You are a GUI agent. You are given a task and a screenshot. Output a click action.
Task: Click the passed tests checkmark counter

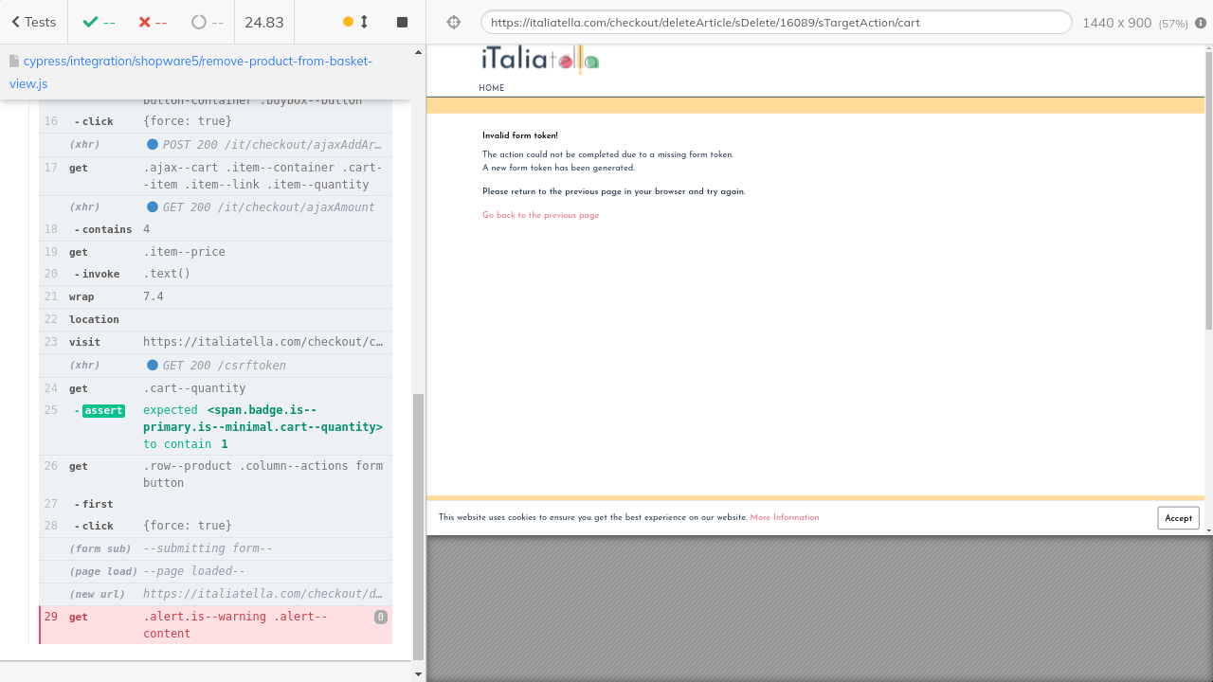pos(99,22)
